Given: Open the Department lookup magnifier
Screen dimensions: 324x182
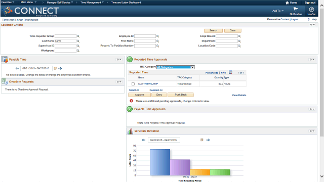Looking at the screenshot, I should tap(239, 41).
